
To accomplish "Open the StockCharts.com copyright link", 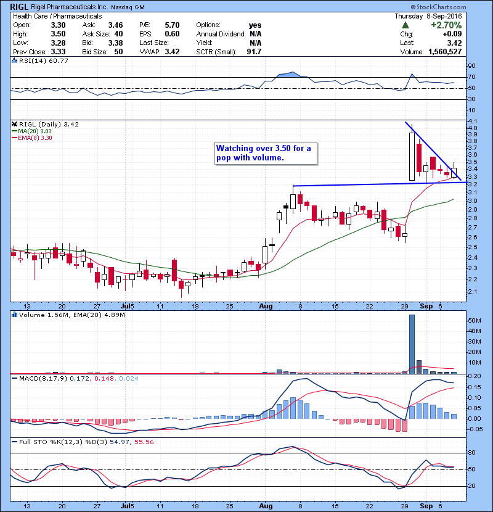I will pos(438,7).
